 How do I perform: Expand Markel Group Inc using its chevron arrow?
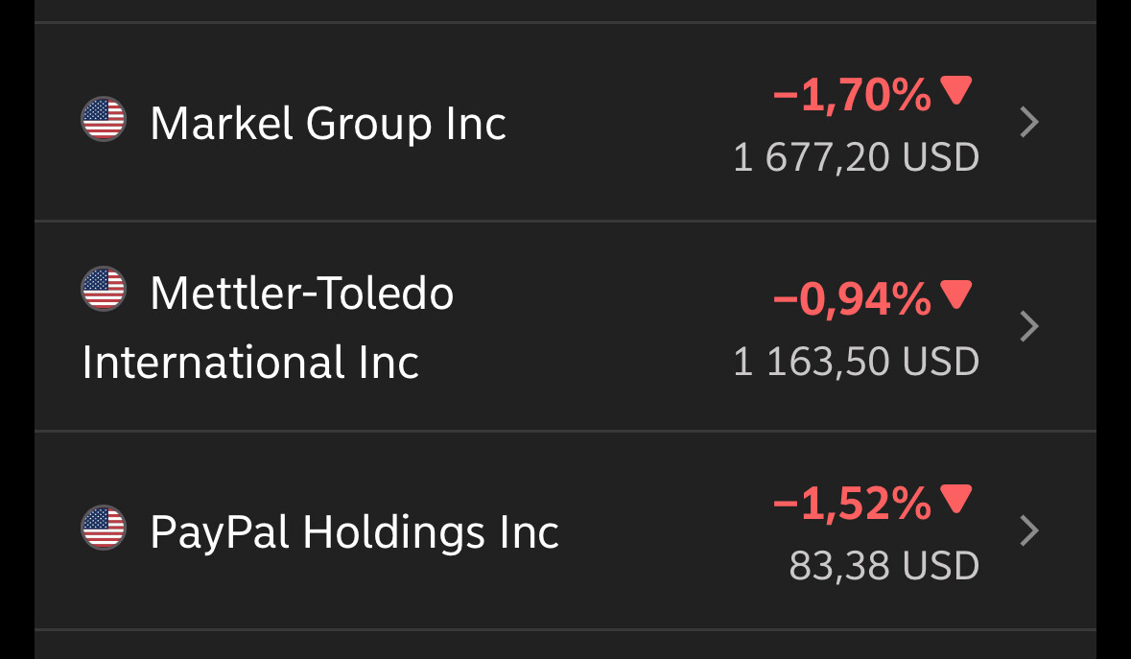(1029, 123)
